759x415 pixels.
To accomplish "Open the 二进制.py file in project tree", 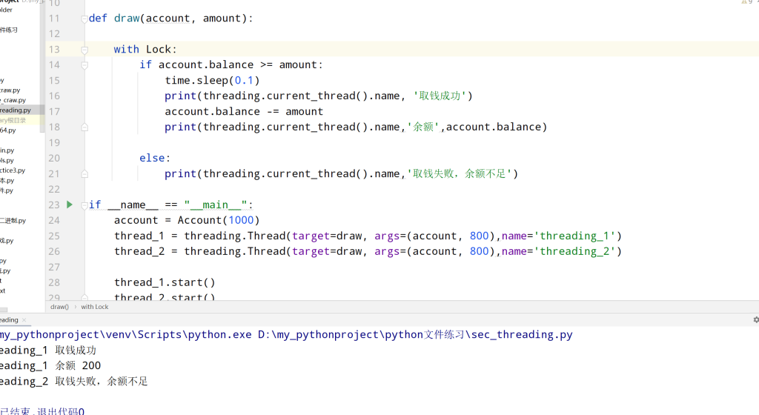I will pos(13,220).
